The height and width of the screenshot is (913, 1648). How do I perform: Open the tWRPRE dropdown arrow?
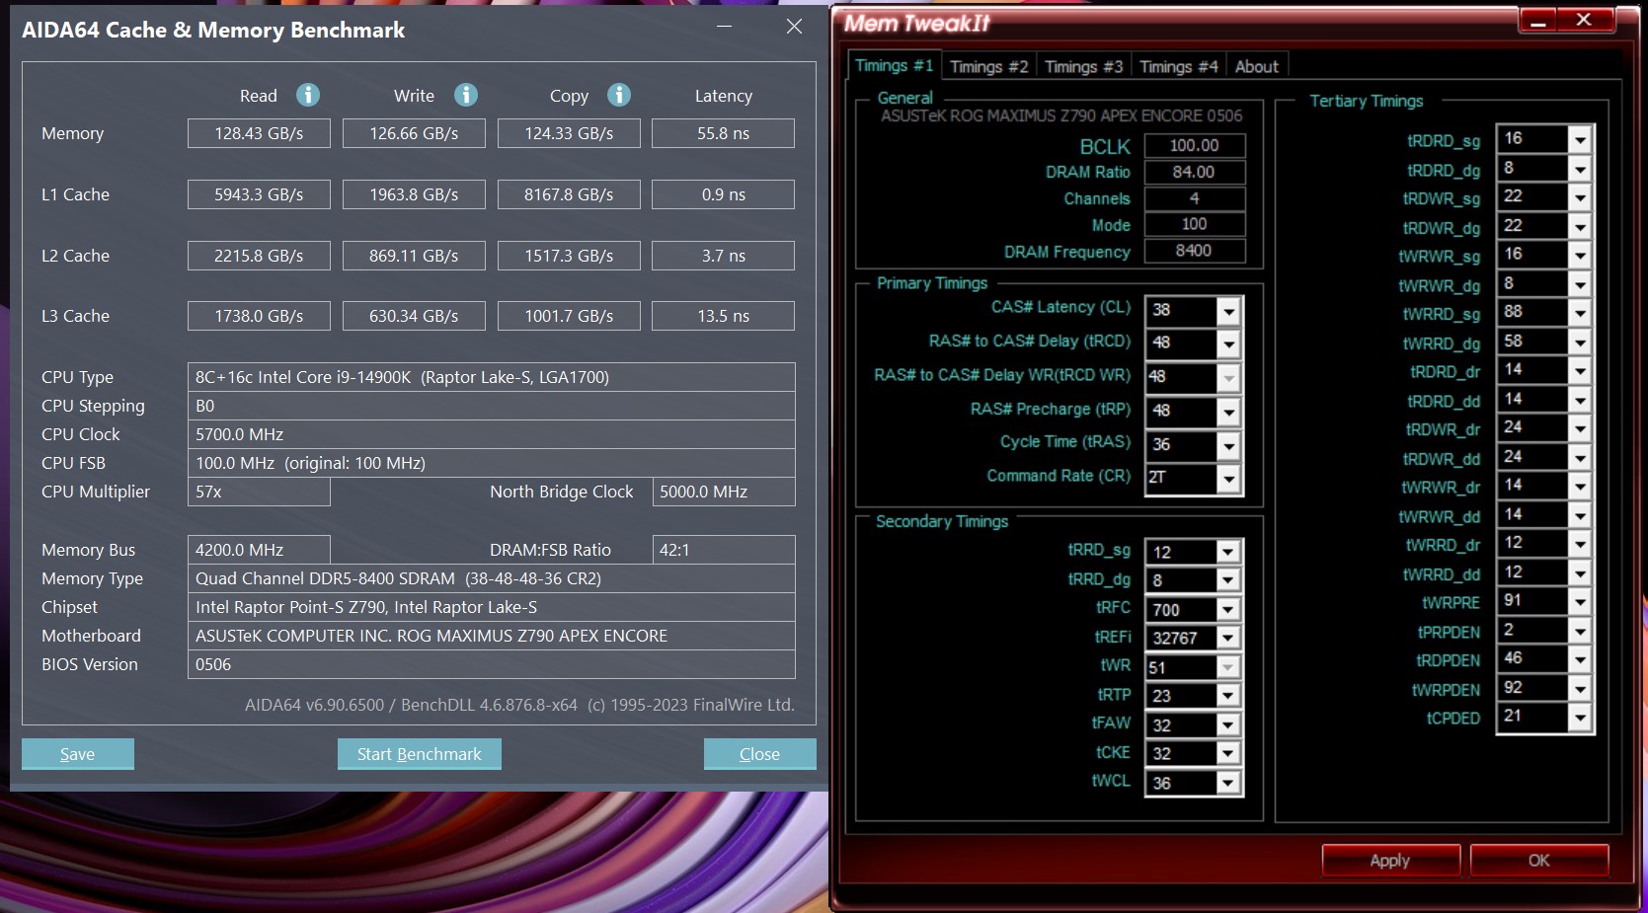1580,602
